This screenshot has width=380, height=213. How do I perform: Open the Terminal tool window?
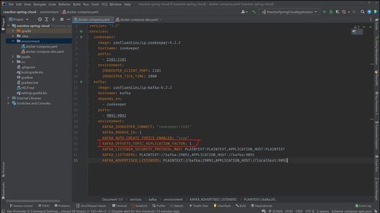(x=119, y=206)
